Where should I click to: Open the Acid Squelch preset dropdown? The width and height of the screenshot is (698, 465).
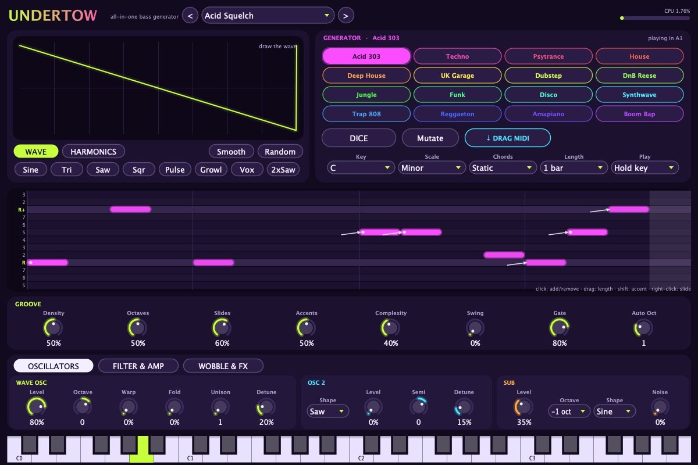268,16
